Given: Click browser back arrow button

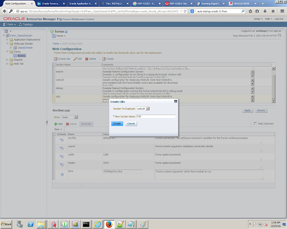Looking at the screenshot, I should [4, 11].
